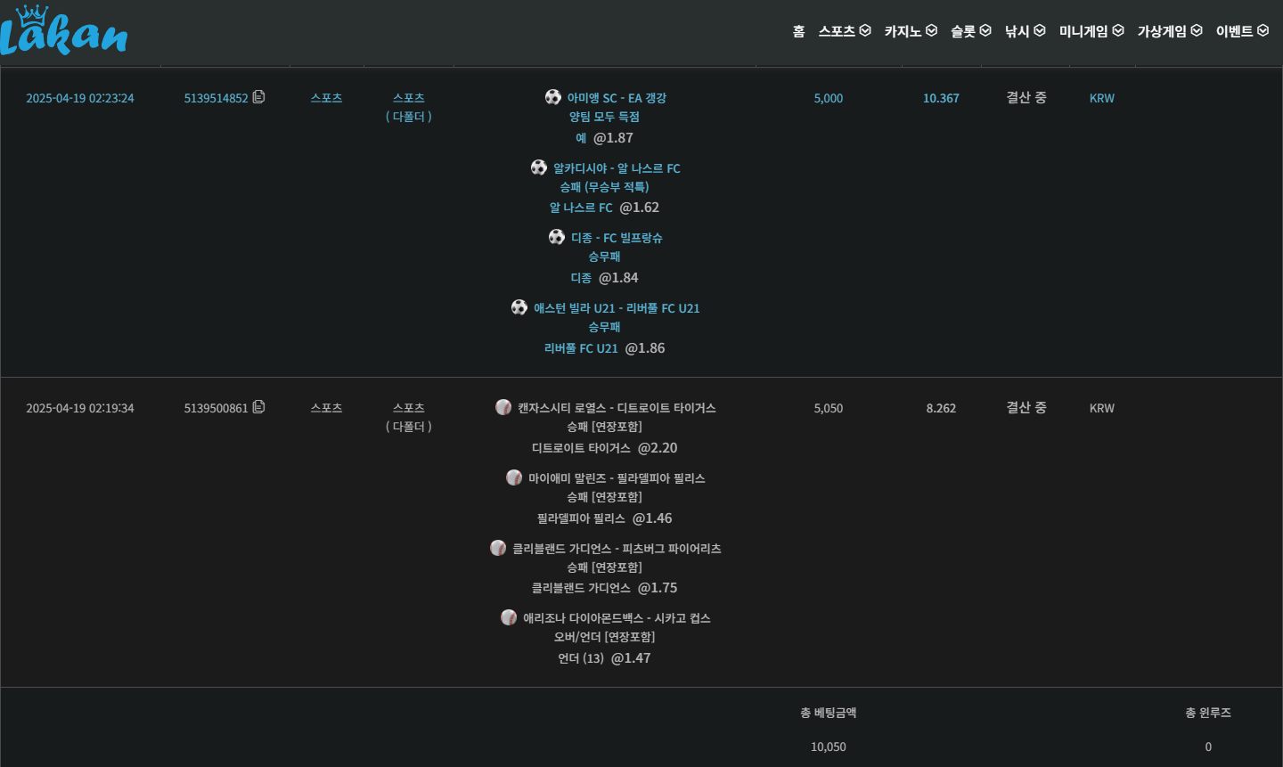Click baseball icon for 마이애미 말린즈 match
This screenshot has height=767, width=1283.
click(514, 477)
